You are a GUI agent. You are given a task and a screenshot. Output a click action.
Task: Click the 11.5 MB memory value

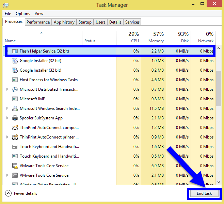pos(157,108)
